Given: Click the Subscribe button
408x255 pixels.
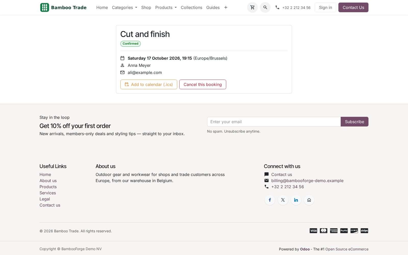Looking at the screenshot, I should pyautogui.click(x=354, y=122).
